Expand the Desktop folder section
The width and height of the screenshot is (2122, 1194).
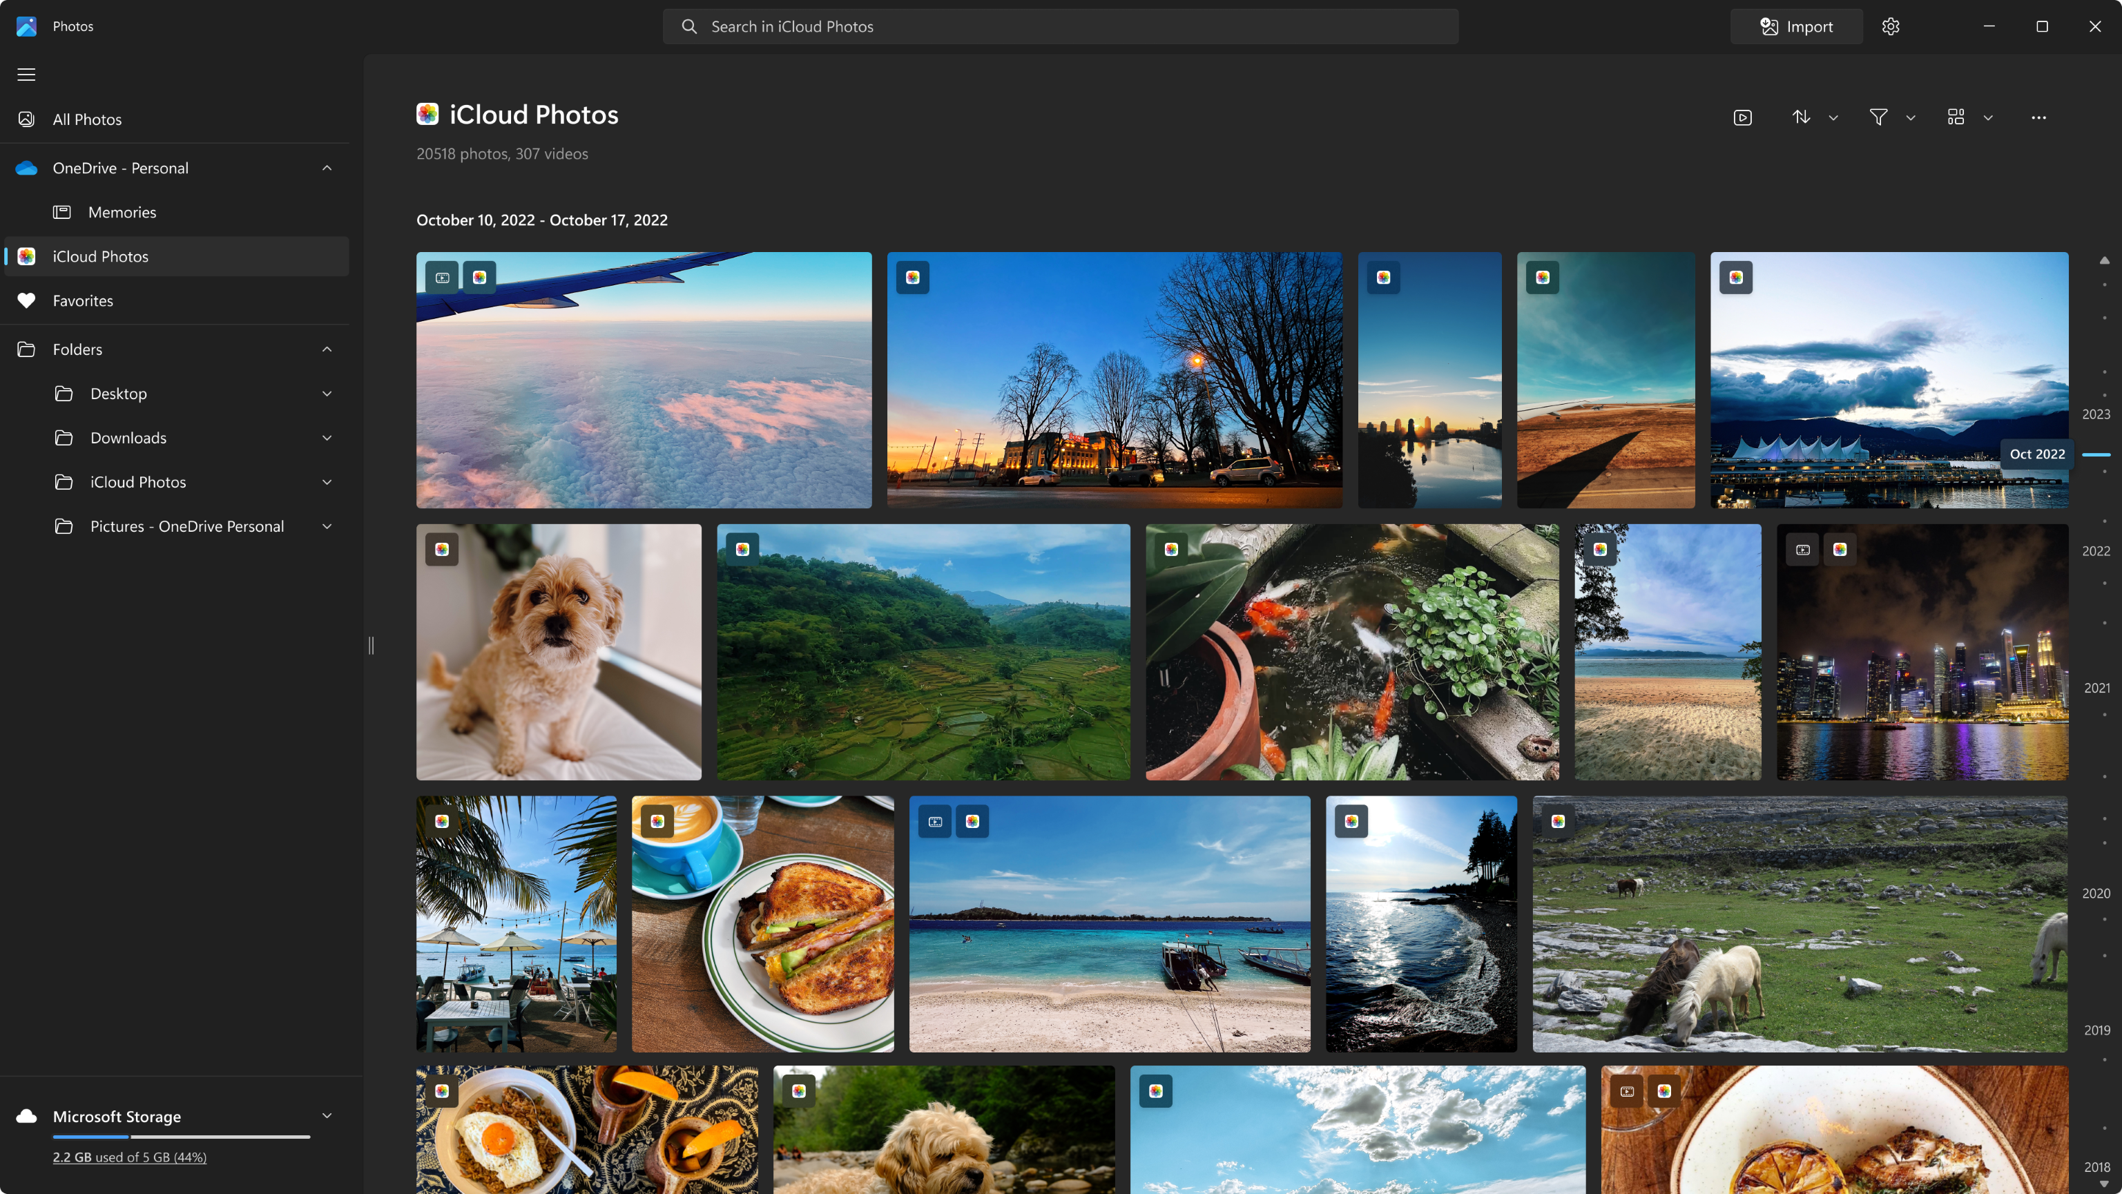[x=325, y=394]
